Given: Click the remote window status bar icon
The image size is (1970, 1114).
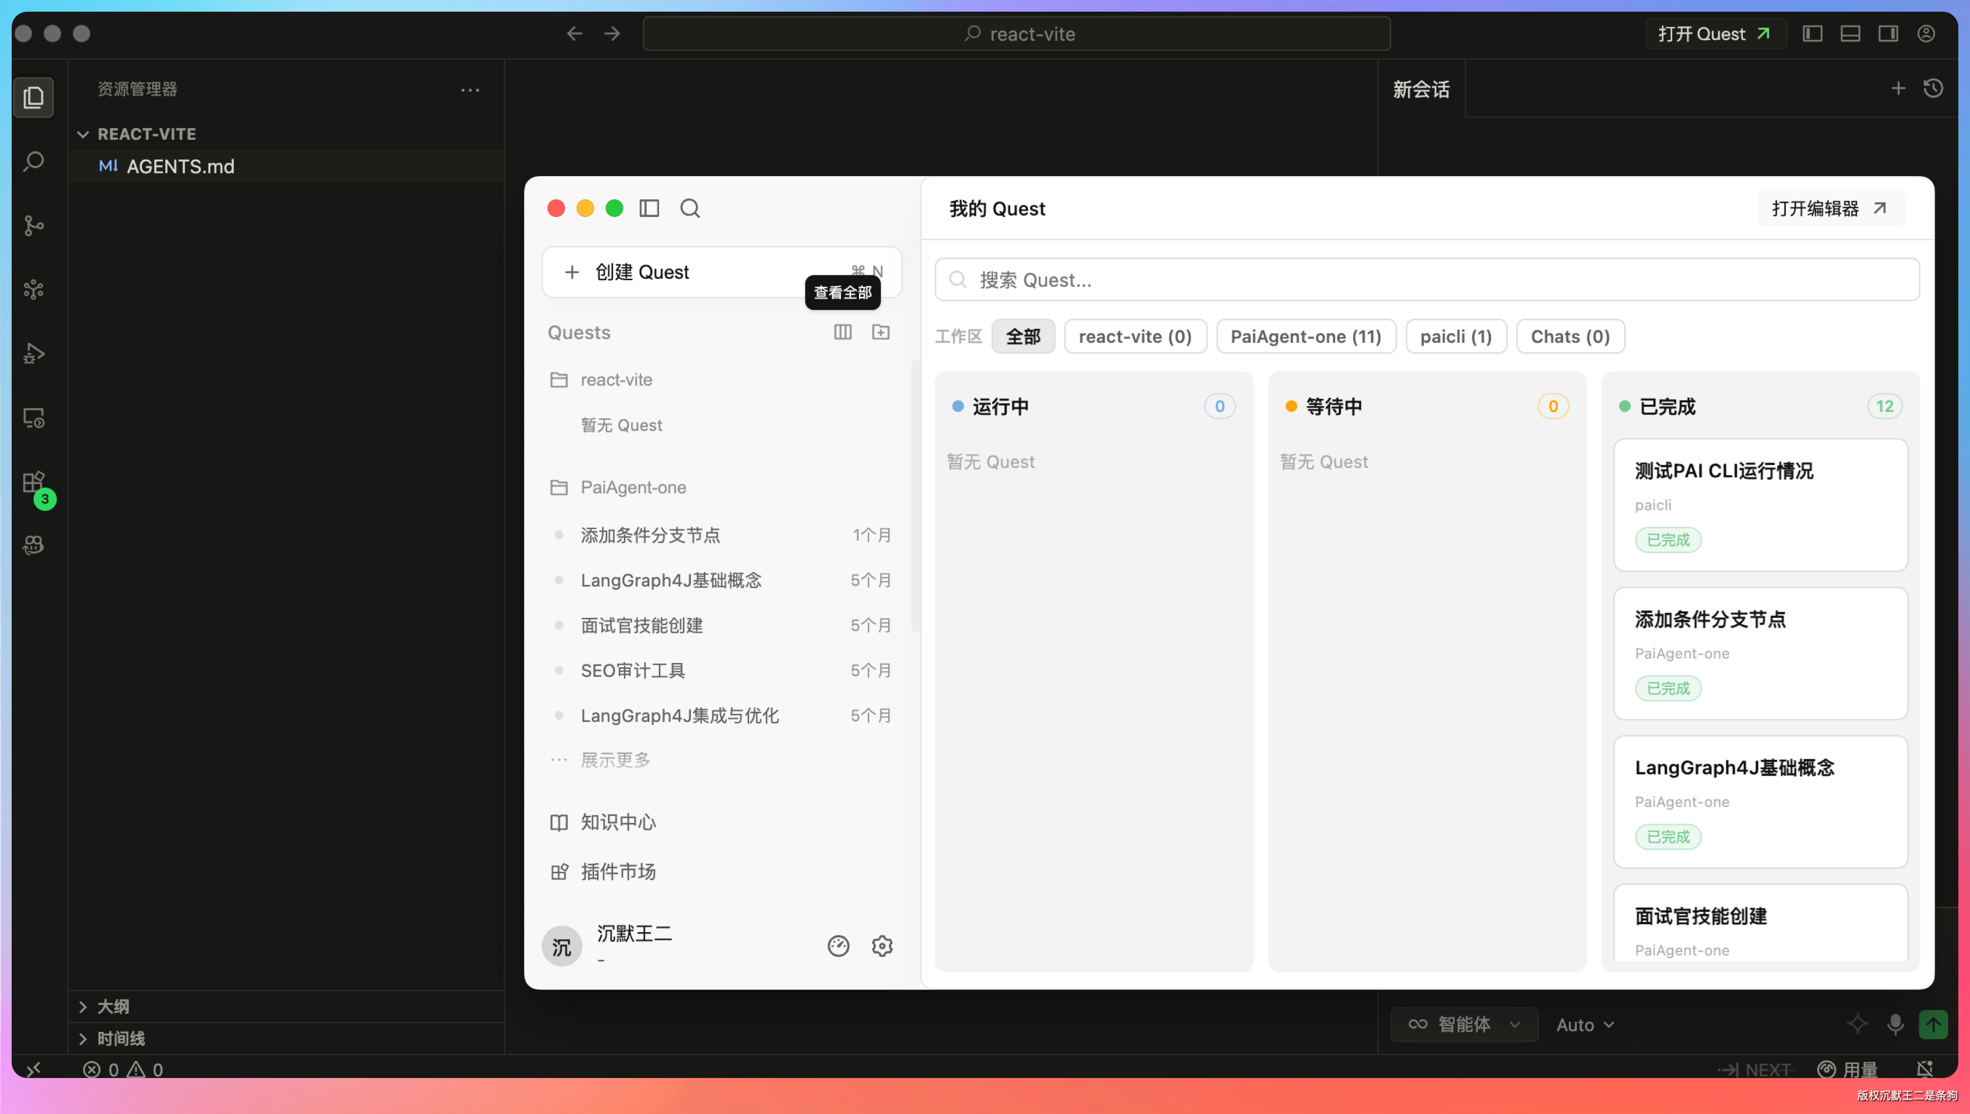Looking at the screenshot, I should 34,1069.
